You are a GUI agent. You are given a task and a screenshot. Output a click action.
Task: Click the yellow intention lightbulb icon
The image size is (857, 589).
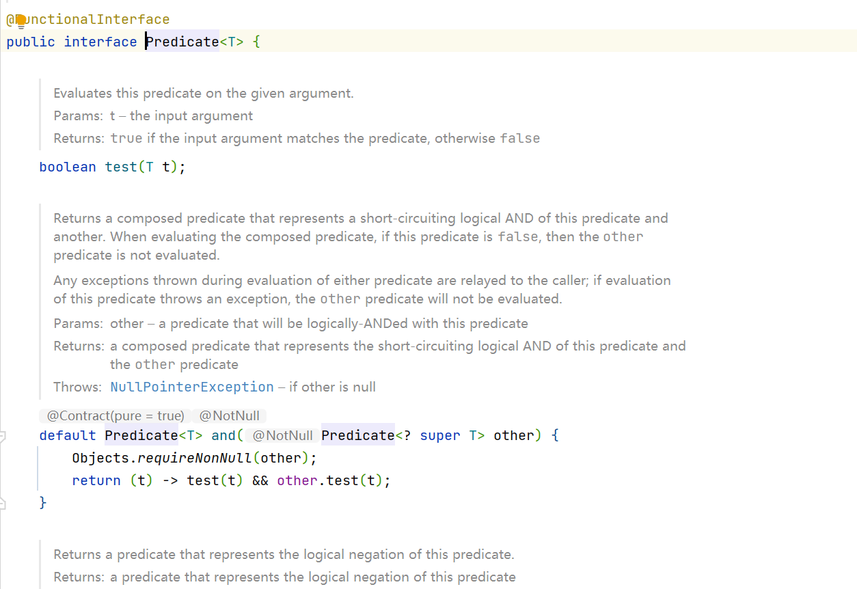coord(21,21)
